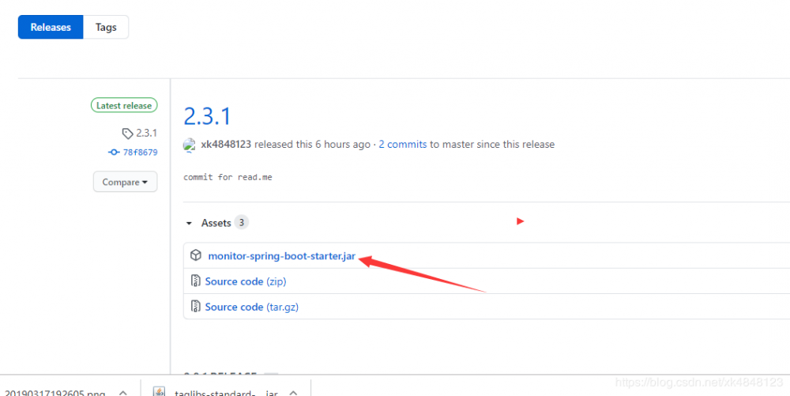Open xk4848123 user profile link

click(x=226, y=145)
